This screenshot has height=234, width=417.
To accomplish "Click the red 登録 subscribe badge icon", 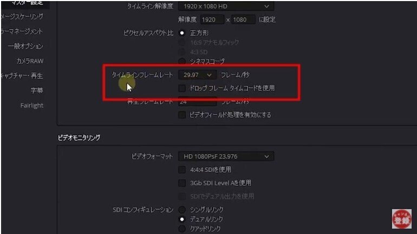I will (402, 219).
